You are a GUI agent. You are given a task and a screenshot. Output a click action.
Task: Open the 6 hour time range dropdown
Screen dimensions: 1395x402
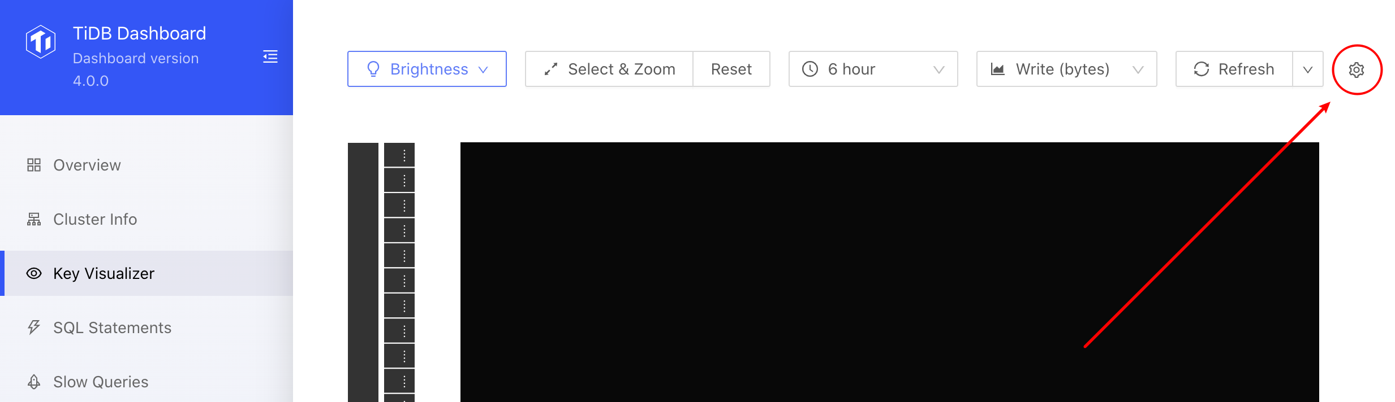(x=873, y=69)
